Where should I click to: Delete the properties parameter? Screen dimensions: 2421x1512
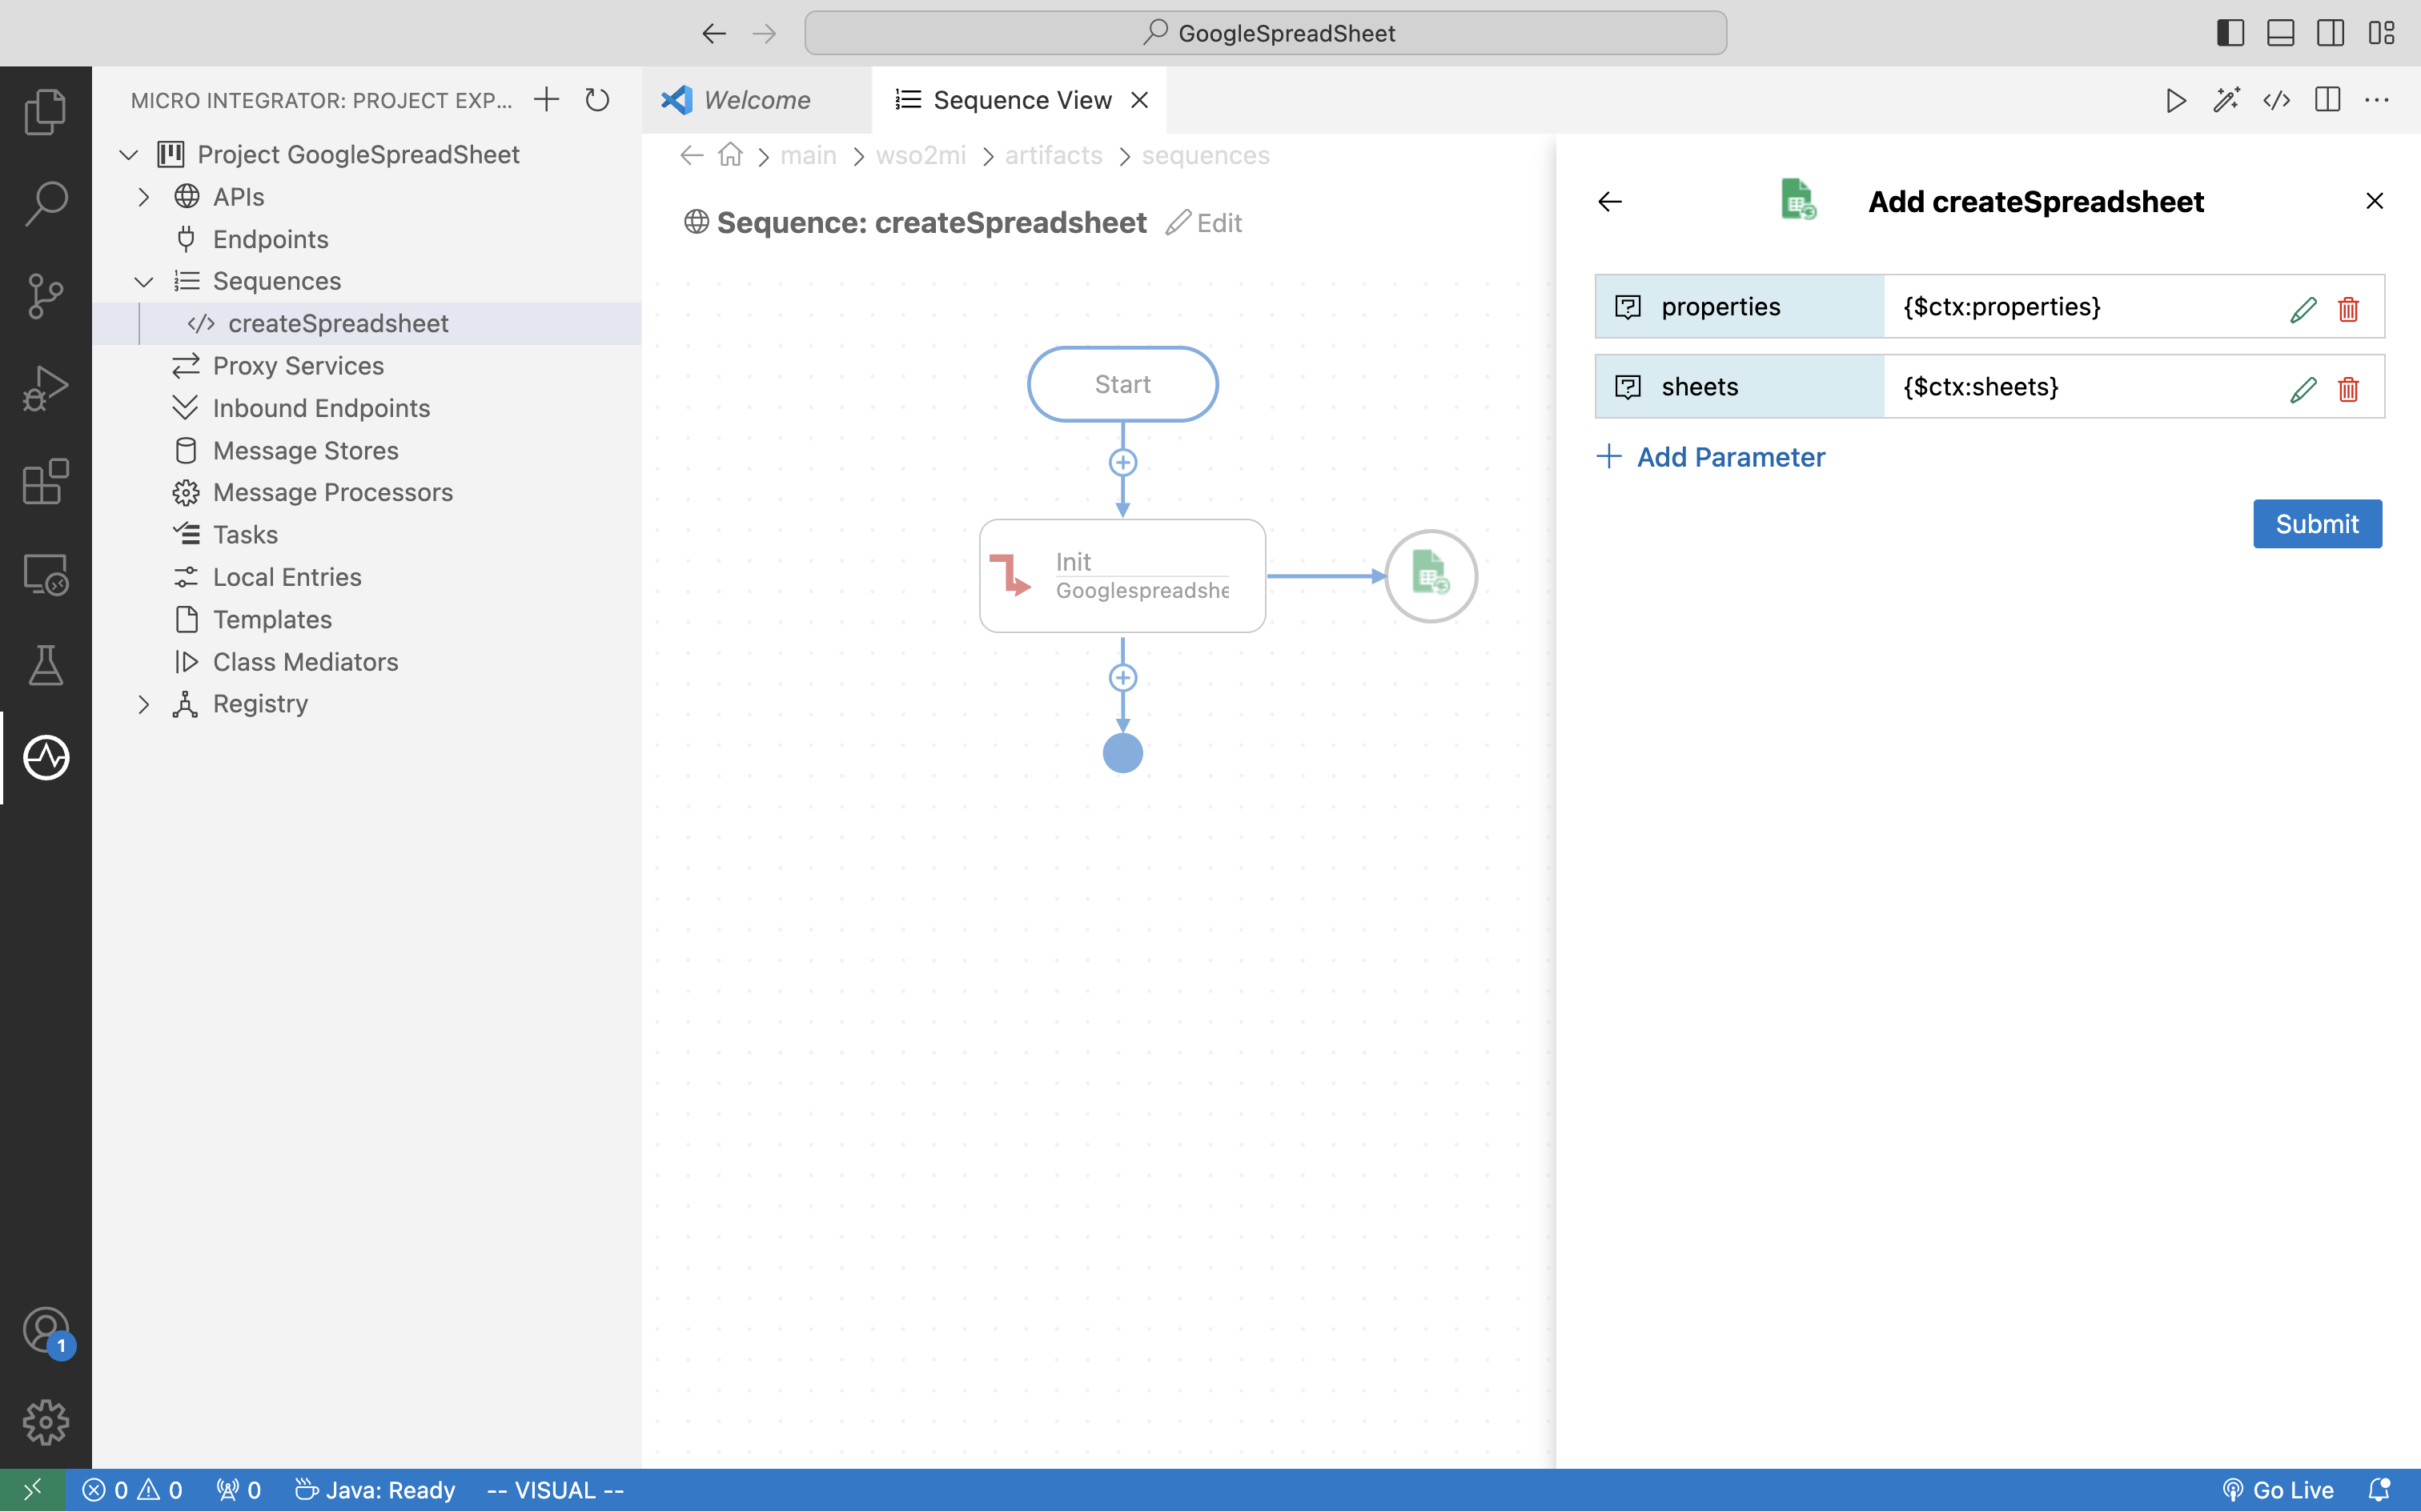click(x=2348, y=309)
